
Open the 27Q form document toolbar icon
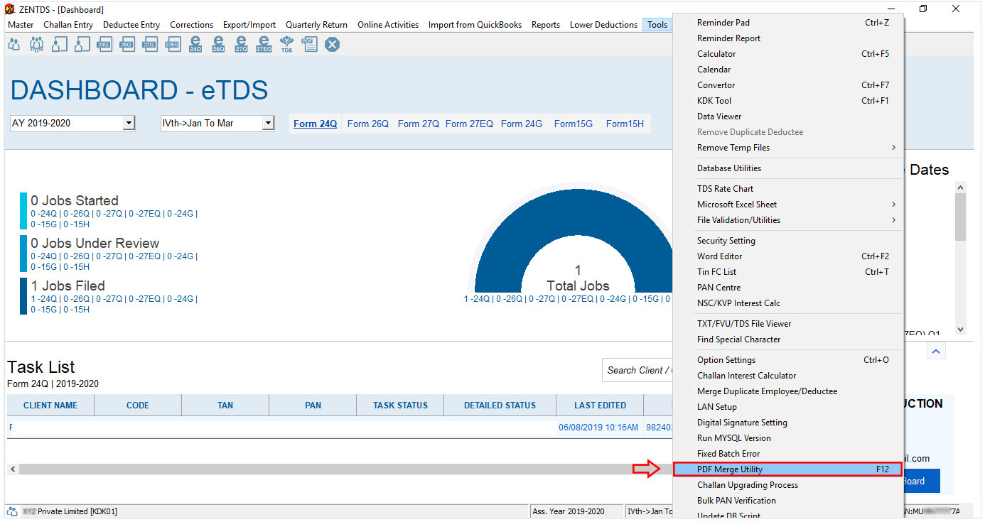[x=149, y=44]
